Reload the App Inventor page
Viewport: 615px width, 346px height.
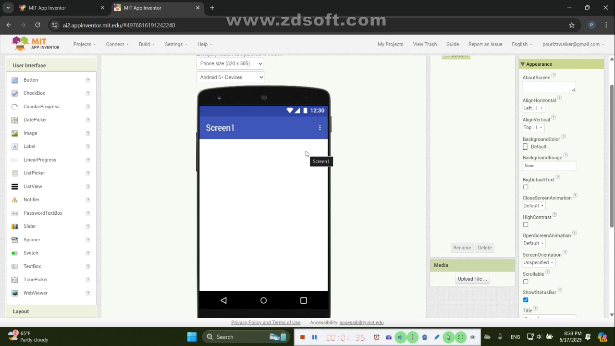pyautogui.click(x=37, y=25)
